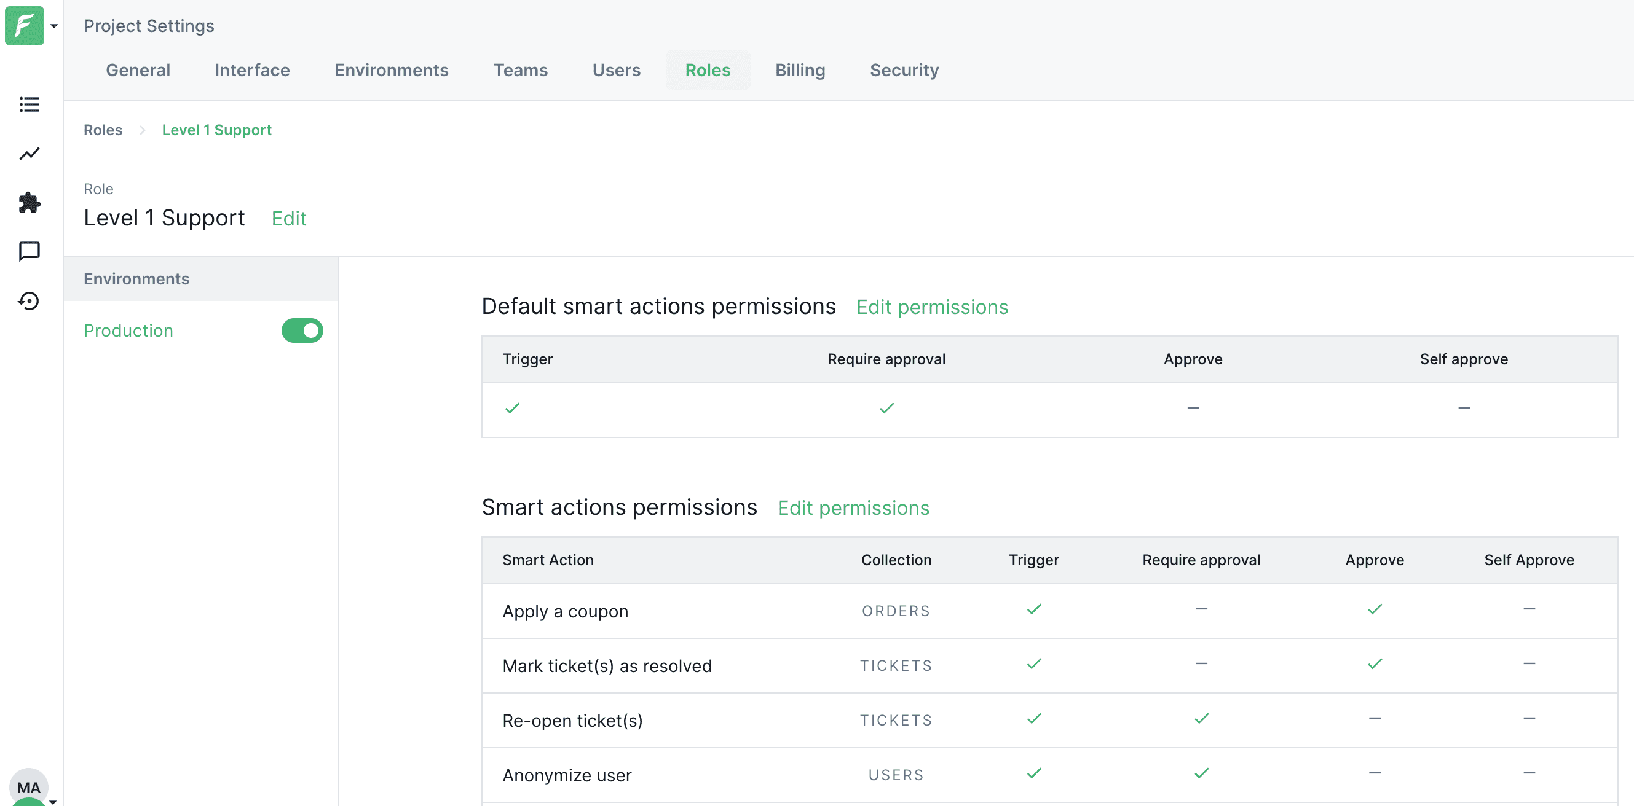Viewport: 1634px width, 806px height.
Task: Click Trigger checkmark for Apply a coupon
Action: pyautogui.click(x=1035, y=609)
